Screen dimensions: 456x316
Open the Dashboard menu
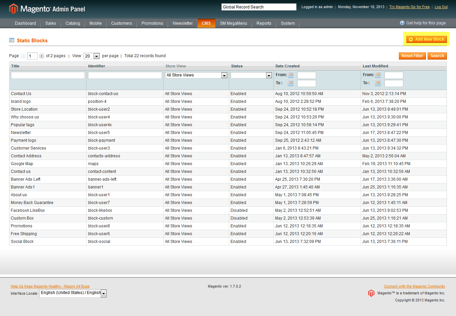pyautogui.click(x=25, y=23)
